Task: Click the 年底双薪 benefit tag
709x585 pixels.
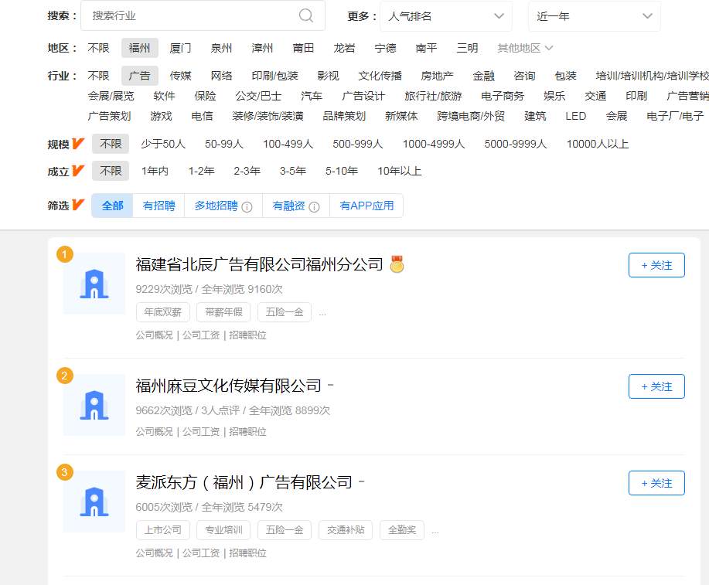Action: click(163, 312)
